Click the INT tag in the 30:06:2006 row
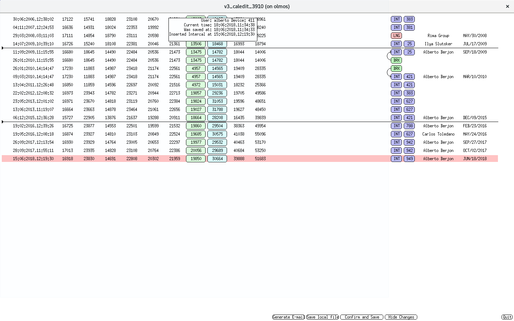The height and width of the screenshot is (321, 514). (396, 19)
